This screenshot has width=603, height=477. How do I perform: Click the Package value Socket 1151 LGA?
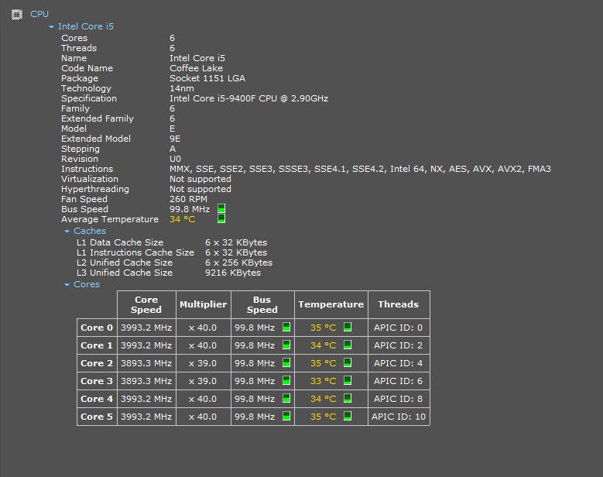pyautogui.click(x=207, y=78)
